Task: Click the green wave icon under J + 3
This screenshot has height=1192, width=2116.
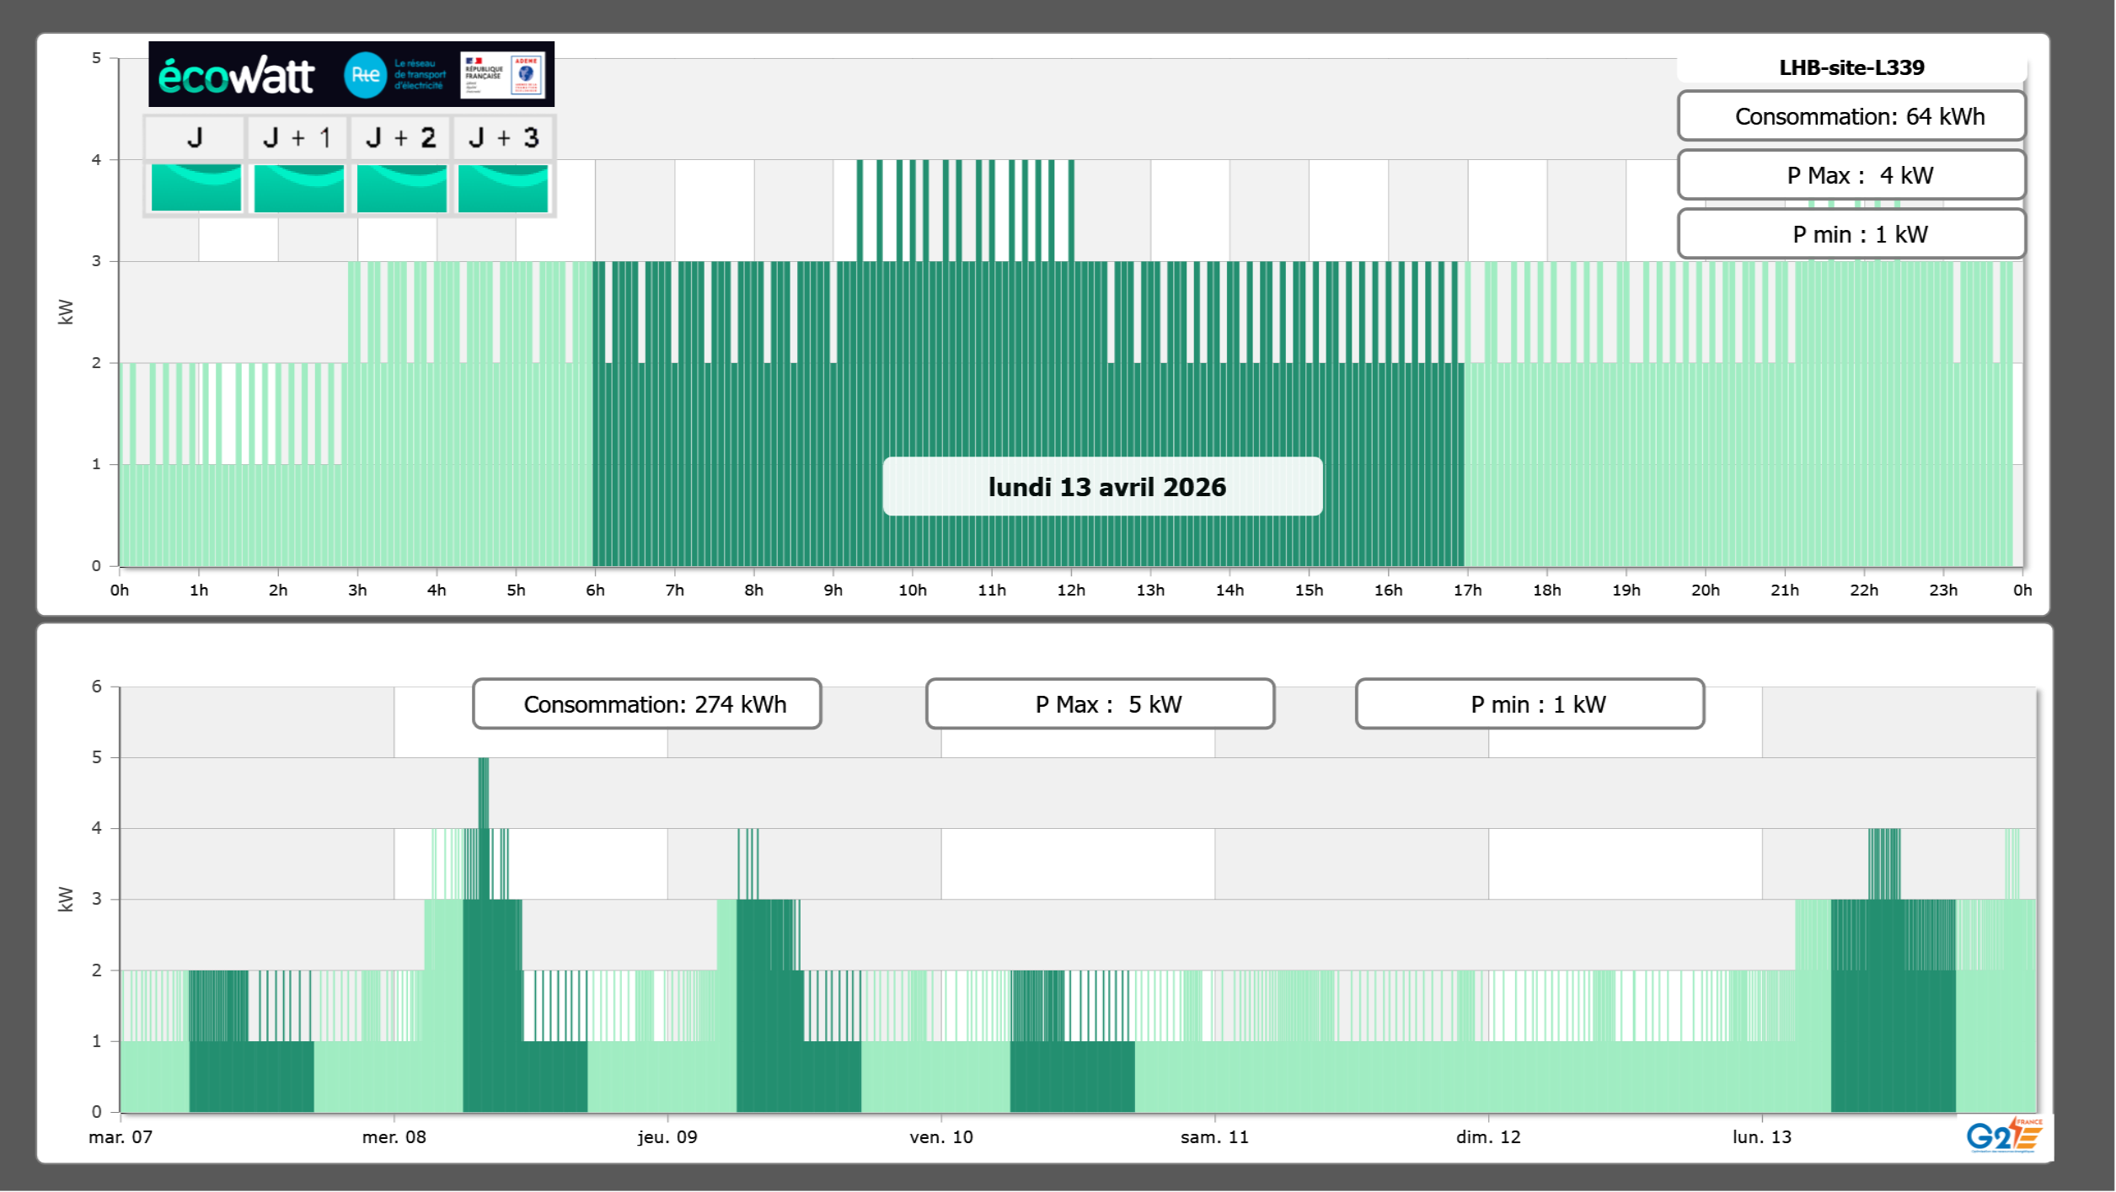Action: point(503,187)
